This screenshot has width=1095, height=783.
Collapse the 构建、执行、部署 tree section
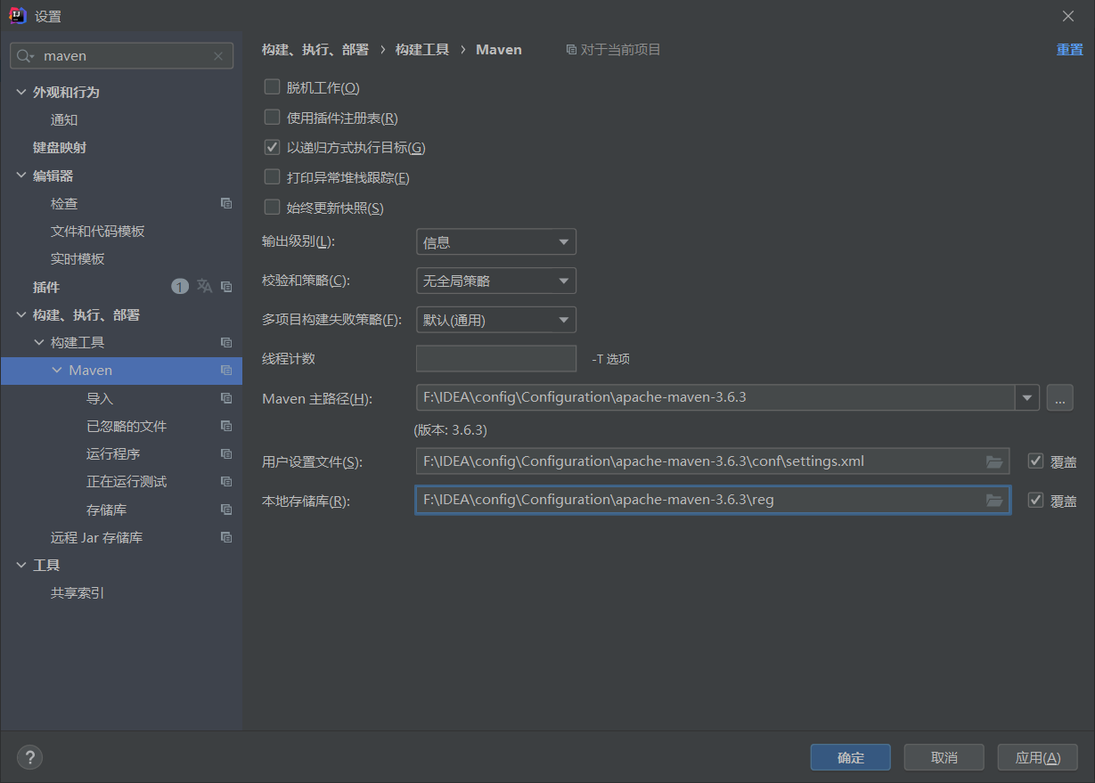tap(21, 314)
